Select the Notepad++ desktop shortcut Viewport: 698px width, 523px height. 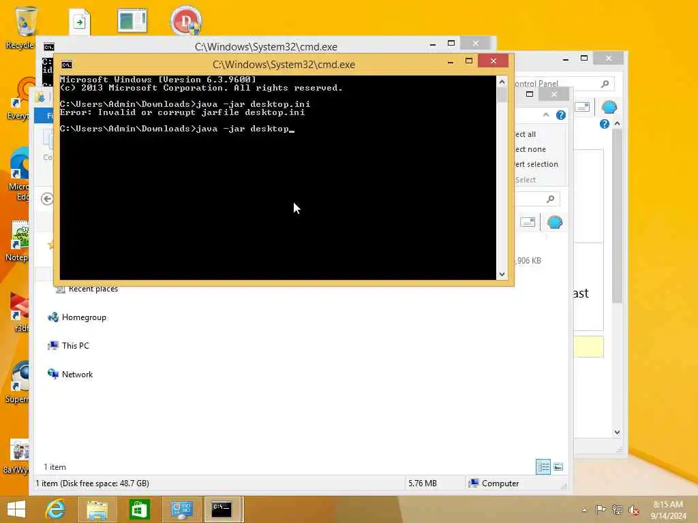click(x=18, y=240)
